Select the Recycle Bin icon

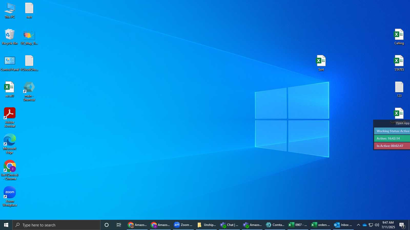pos(10,37)
